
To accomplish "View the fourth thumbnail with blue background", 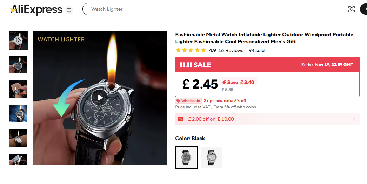I will pos(18,114).
